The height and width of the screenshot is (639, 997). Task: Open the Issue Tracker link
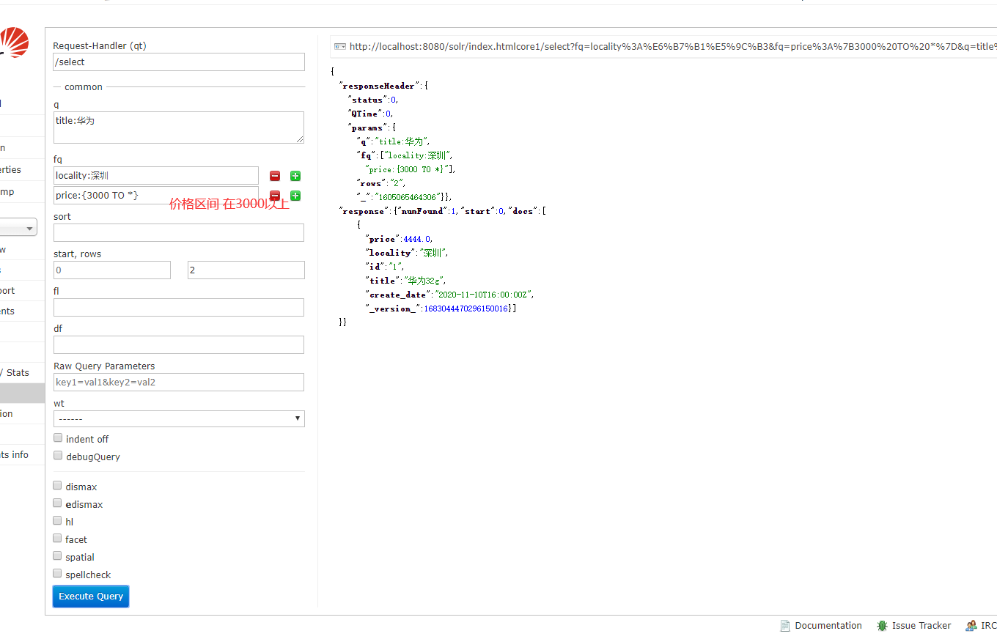(x=921, y=626)
